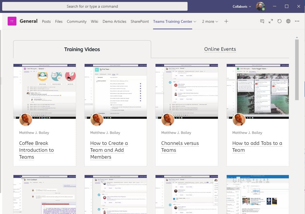
Task: Add a new tab with plus icon
Action: click(x=226, y=21)
